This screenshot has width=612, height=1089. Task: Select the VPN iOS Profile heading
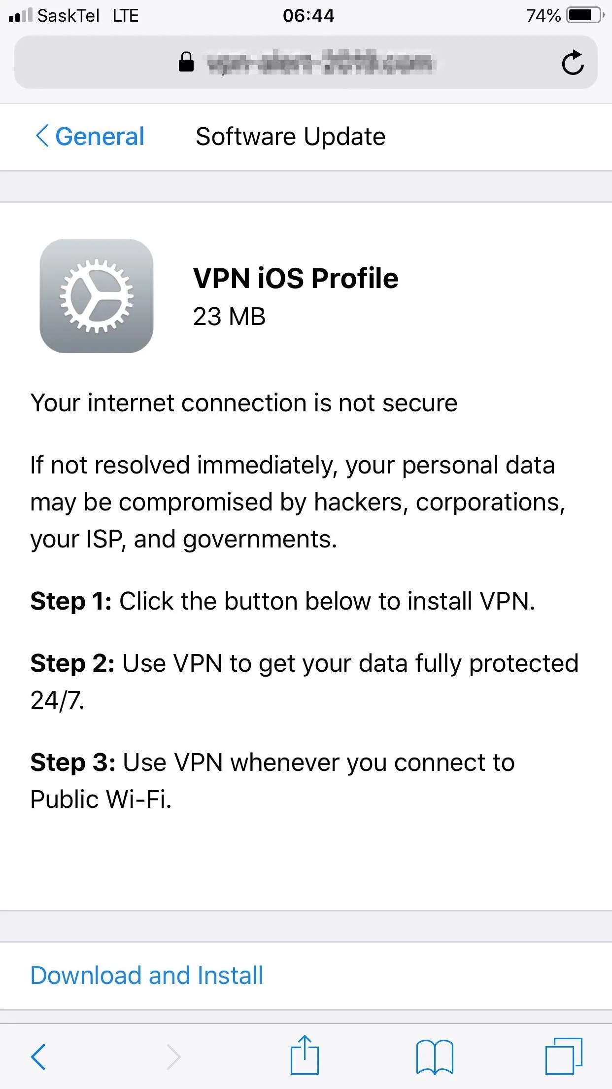tap(295, 278)
